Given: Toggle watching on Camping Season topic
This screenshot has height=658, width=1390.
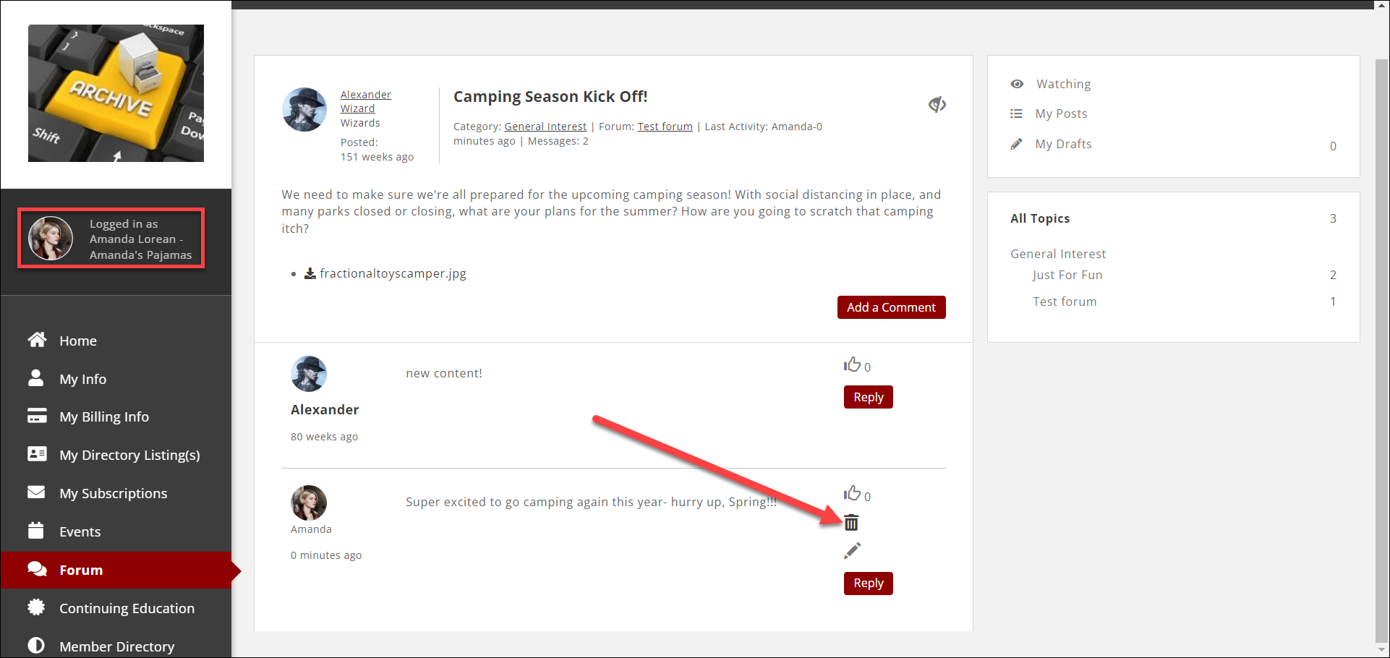Looking at the screenshot, I should [937, 105].
